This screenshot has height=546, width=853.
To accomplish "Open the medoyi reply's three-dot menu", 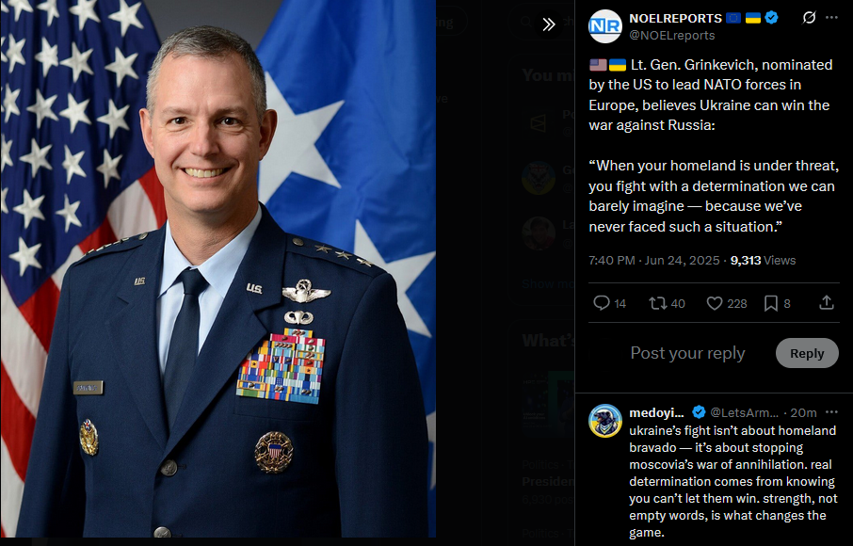I will tap(831, 412).
